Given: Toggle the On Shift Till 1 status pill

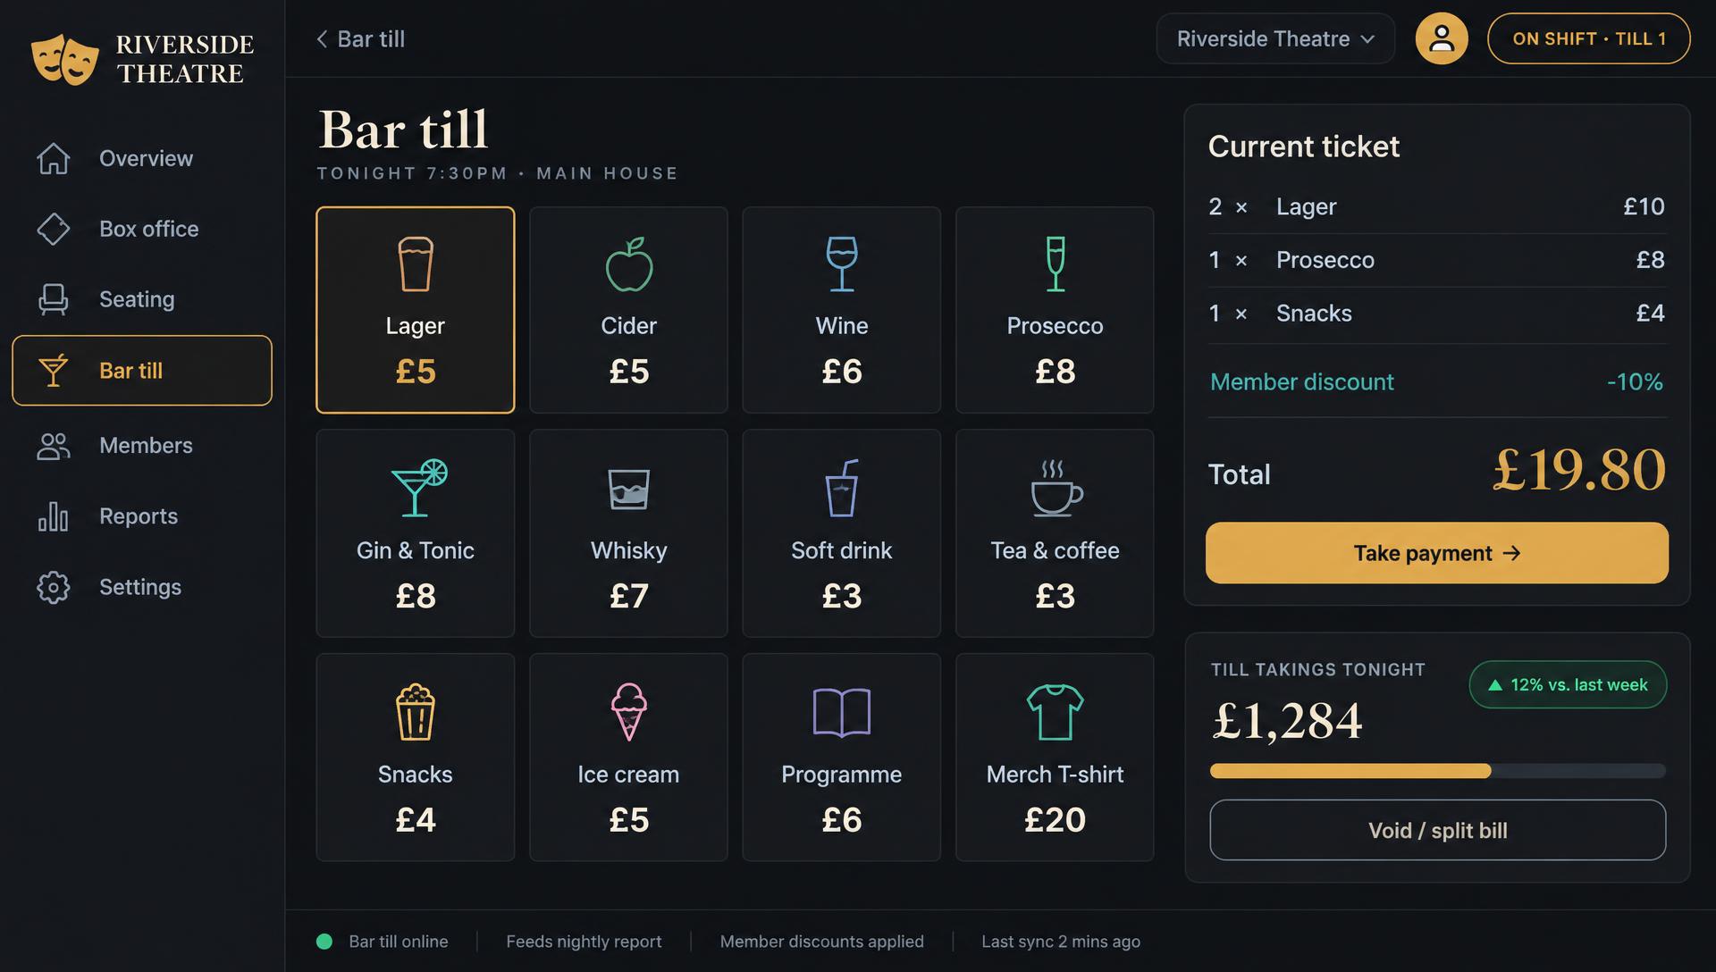Looking at the screenshot, I should point(1588,38).
